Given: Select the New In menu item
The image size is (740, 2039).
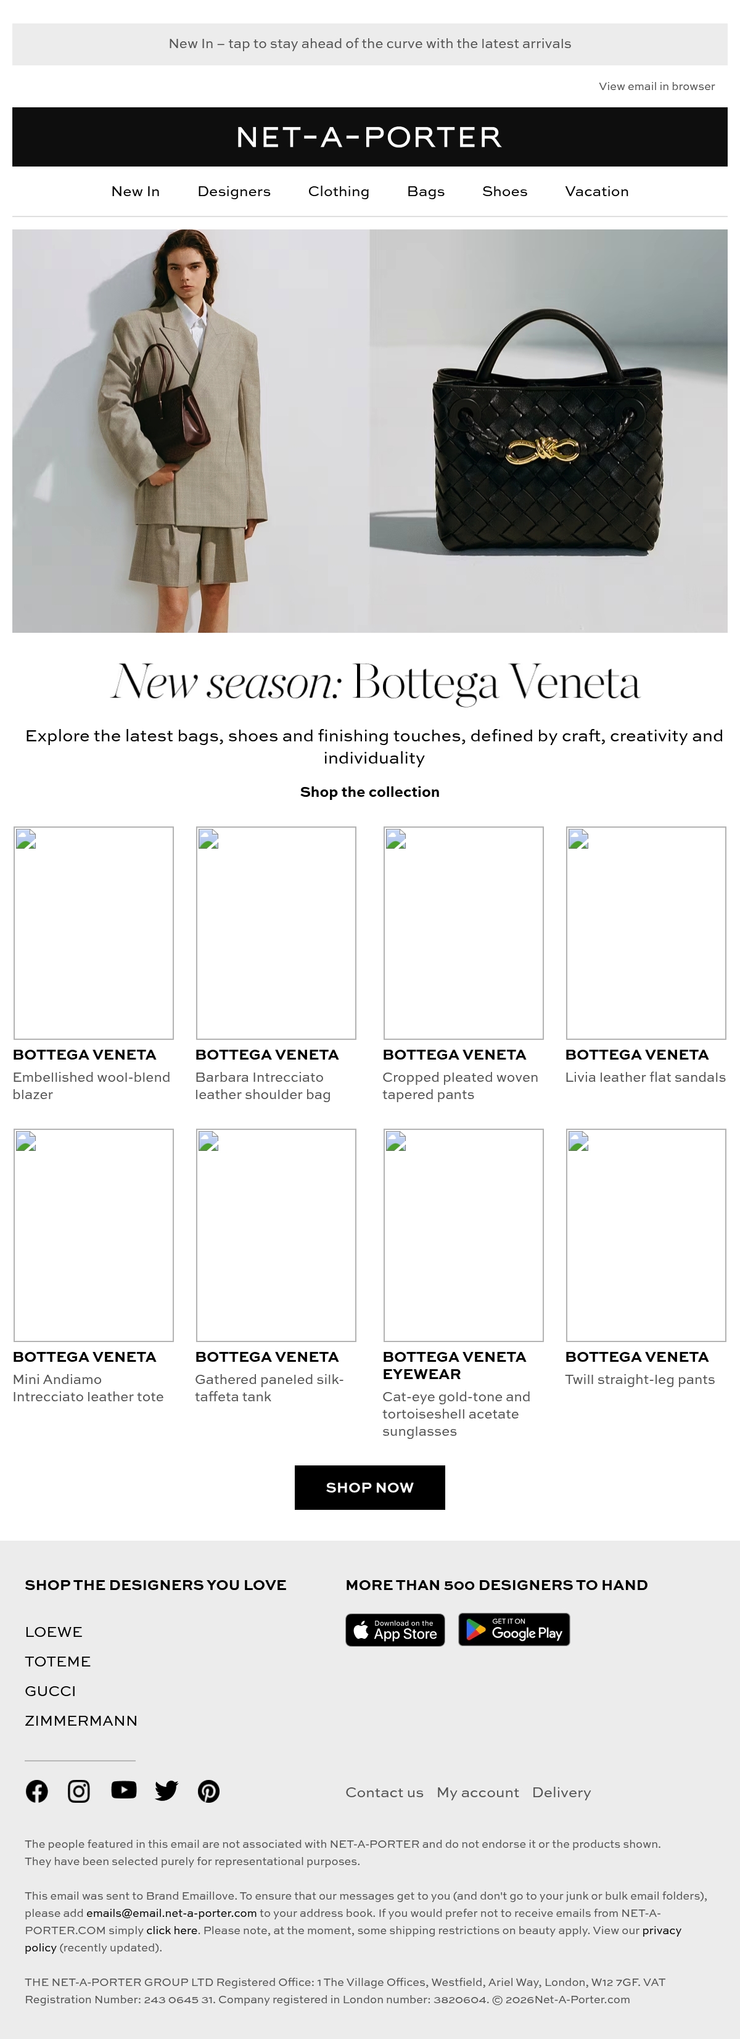Looking at the screenshot, I should pyautogui.click(x=135, y=192).
